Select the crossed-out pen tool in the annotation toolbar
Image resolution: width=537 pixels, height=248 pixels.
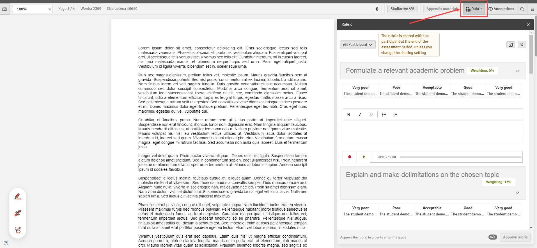pyautogui.click(x=18, y=230)
